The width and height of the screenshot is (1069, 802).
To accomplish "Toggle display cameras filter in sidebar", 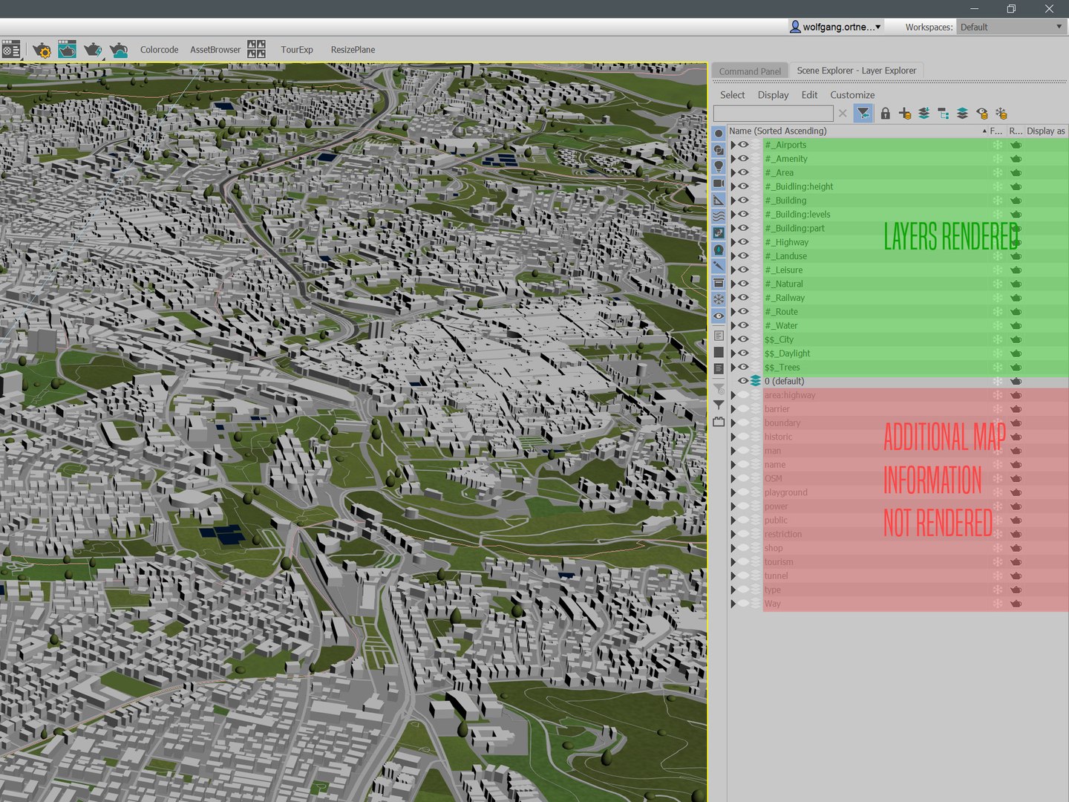I will [719, 183].
